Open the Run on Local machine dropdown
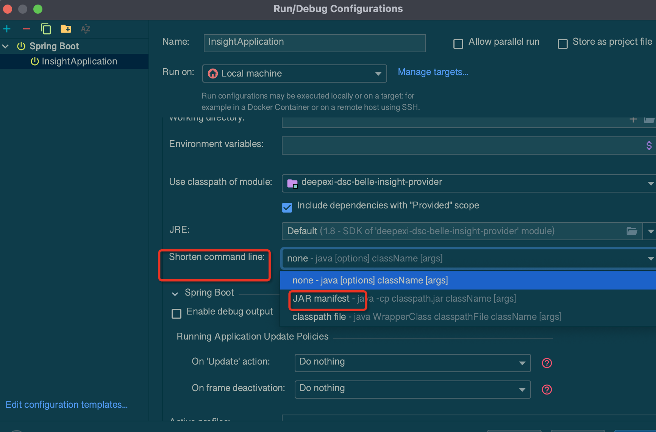 coord(294,74)
